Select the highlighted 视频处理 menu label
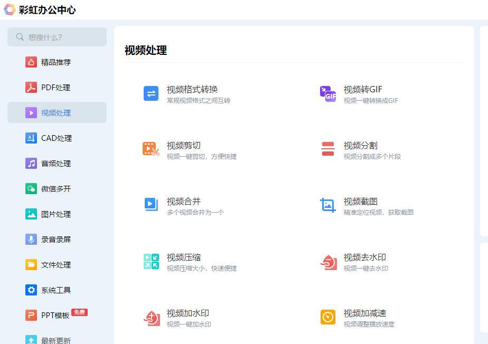This screenshot has width=488, height=344. (x=56, y=112)
